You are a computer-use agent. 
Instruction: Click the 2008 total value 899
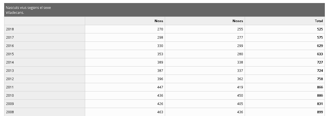point(320,112)
